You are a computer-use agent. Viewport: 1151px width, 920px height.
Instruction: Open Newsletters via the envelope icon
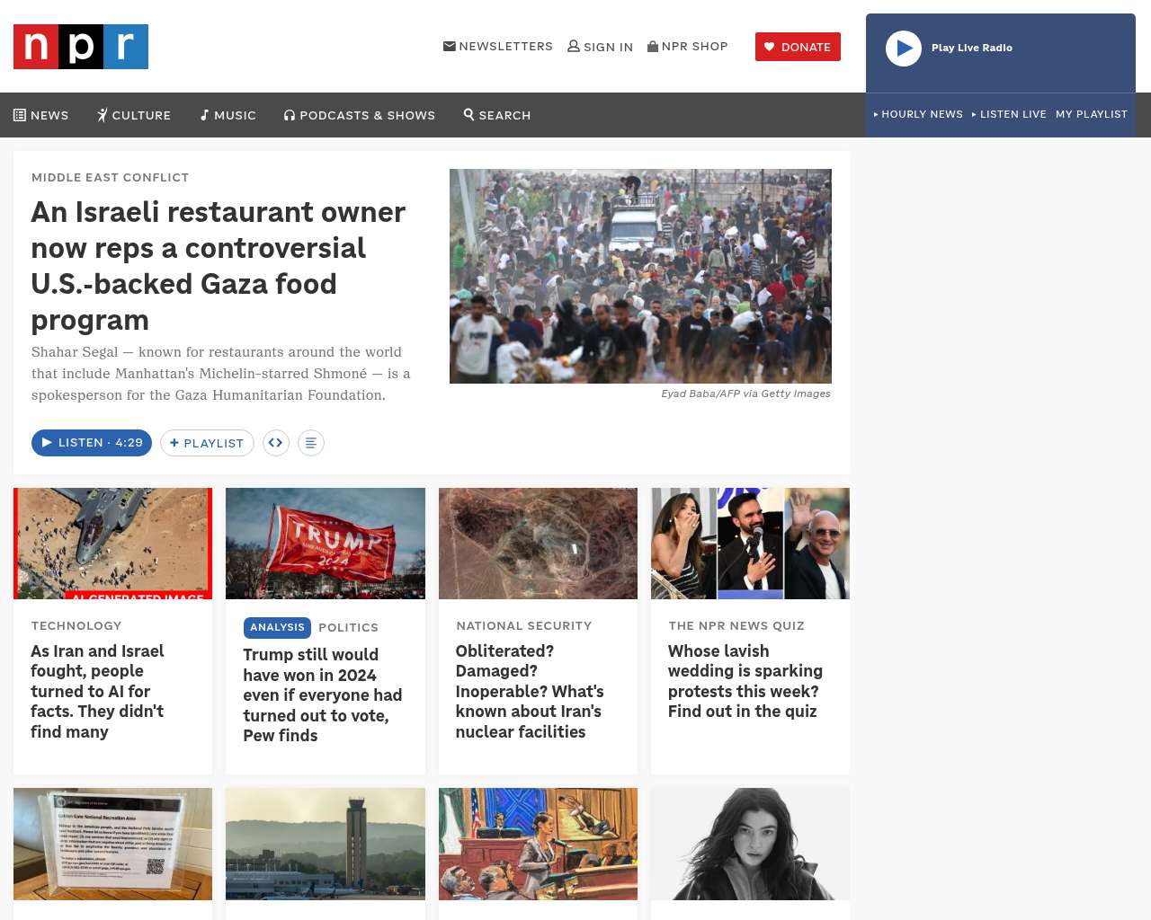[450, 46]
